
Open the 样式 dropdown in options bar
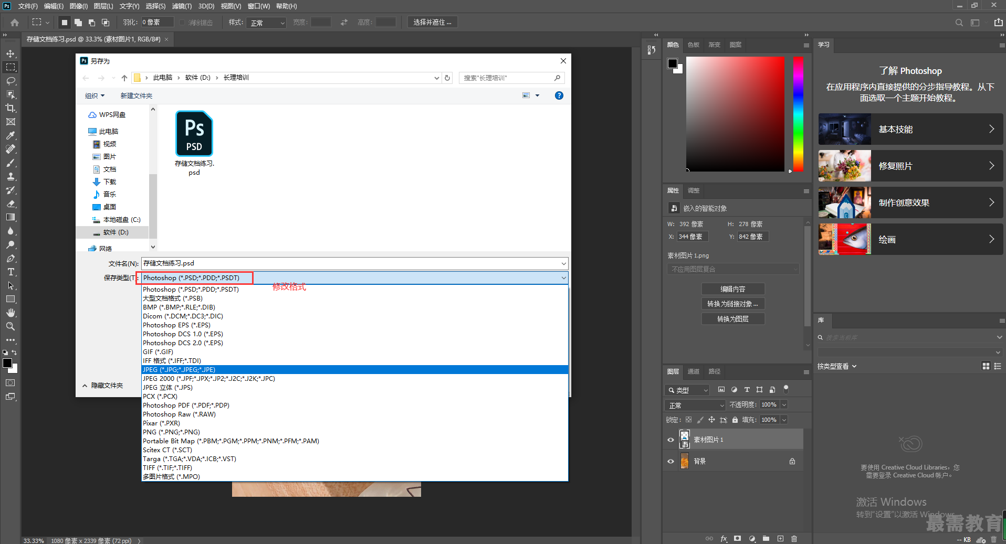[267, 23]
